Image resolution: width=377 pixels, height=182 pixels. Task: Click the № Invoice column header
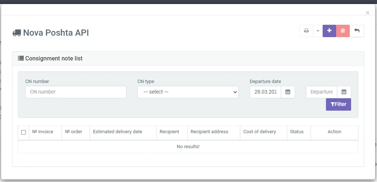43,132
